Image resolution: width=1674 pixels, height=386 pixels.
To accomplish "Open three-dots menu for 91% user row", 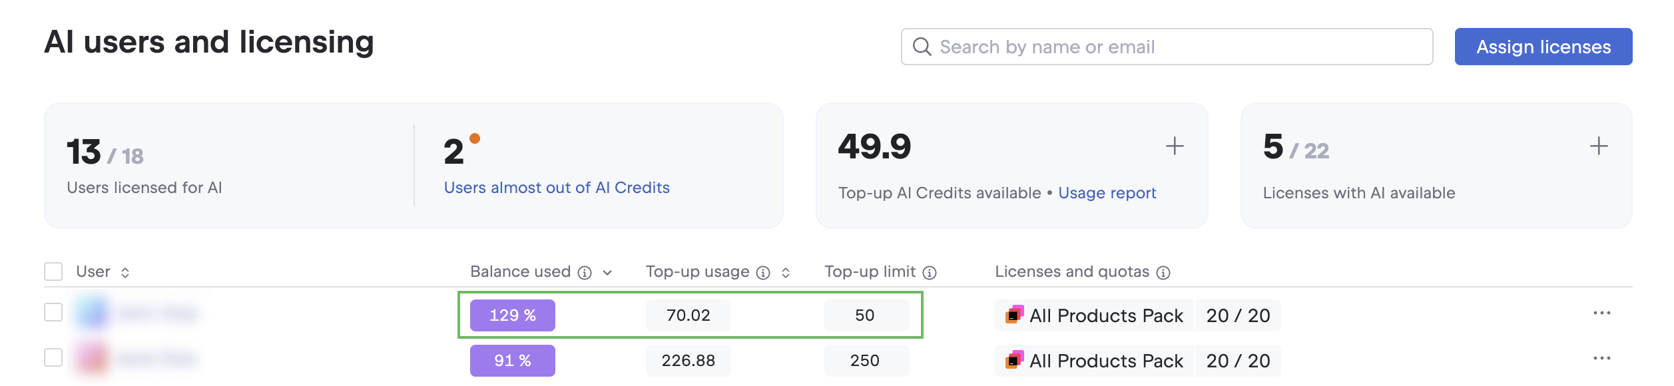I will (x=1601, y=358).
